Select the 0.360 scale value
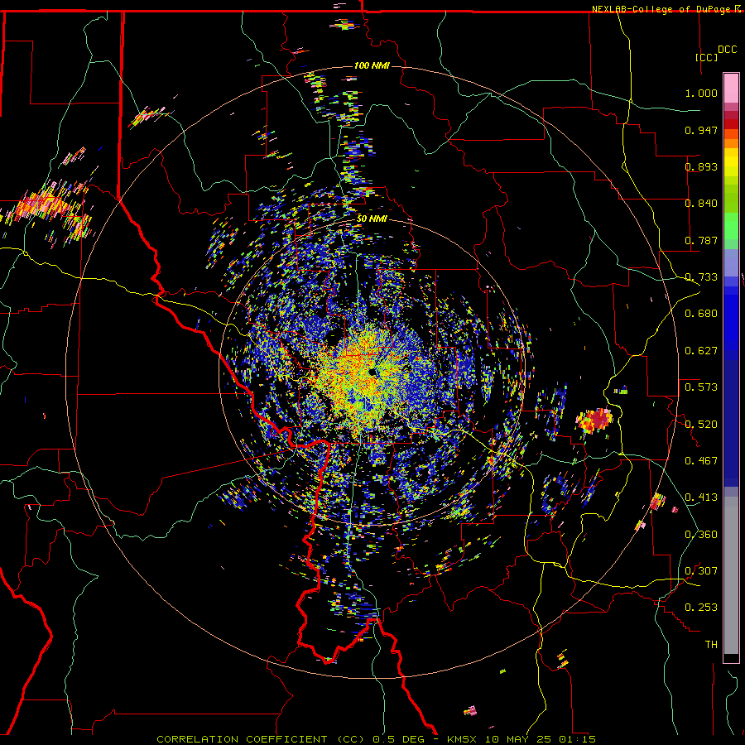The height and width of the screenshot is (745, 745). pyautogui.click(x=701, y=535)
